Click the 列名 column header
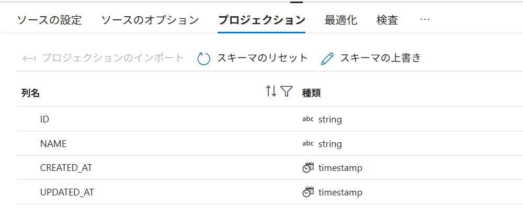 [30, 93]
